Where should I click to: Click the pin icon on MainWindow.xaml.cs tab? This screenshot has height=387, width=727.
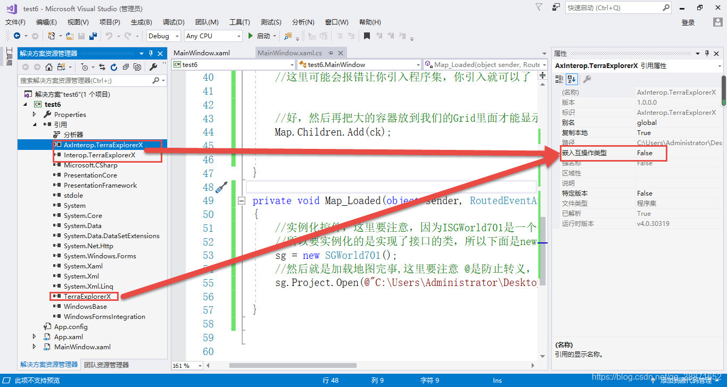331,53
